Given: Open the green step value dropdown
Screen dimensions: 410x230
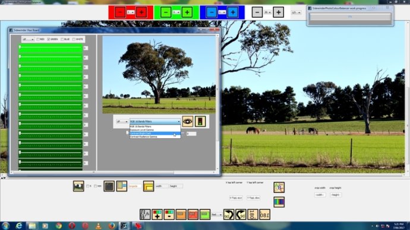Looking at the screenshot, I should [176, 12].
